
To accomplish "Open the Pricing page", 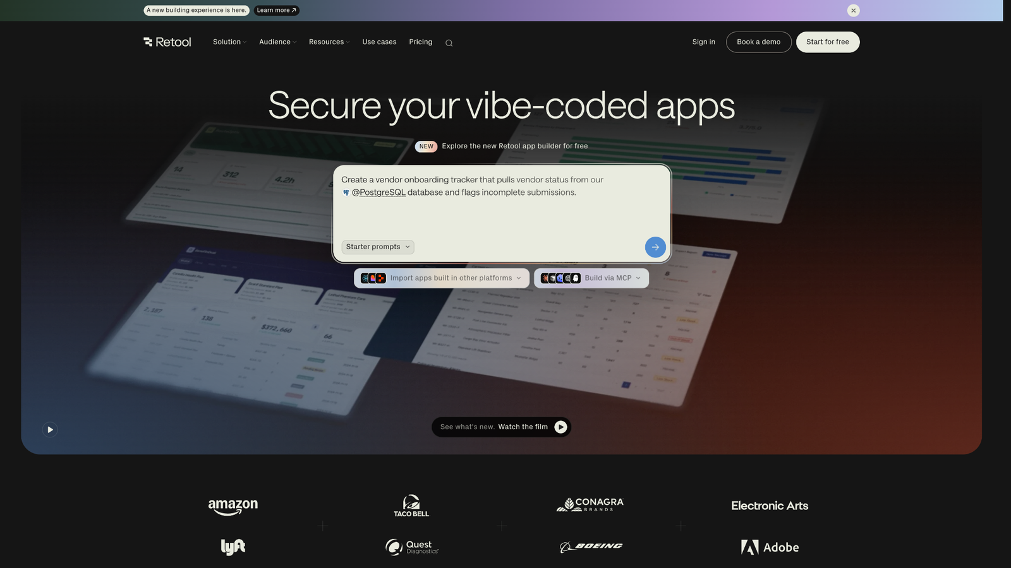I will (x=421, y=42).
